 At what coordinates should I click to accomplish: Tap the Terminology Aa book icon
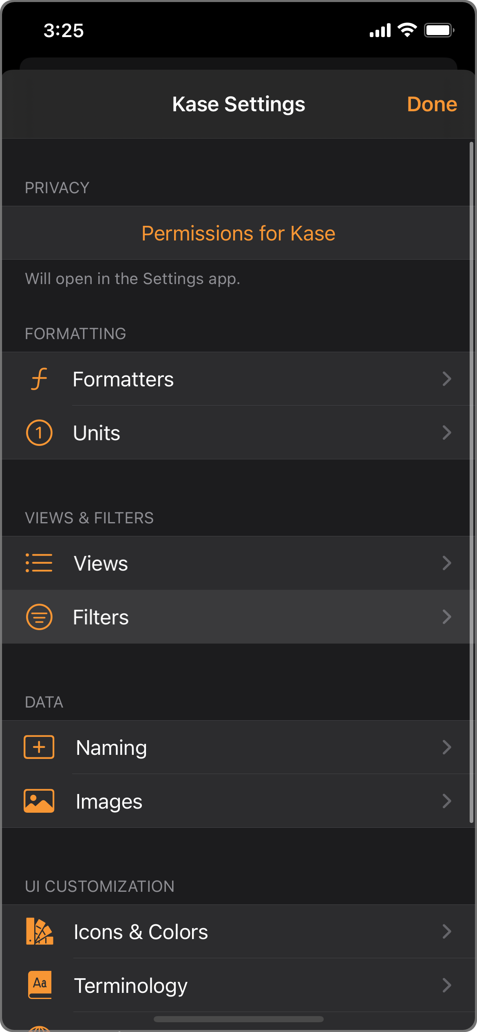point(40,985)
